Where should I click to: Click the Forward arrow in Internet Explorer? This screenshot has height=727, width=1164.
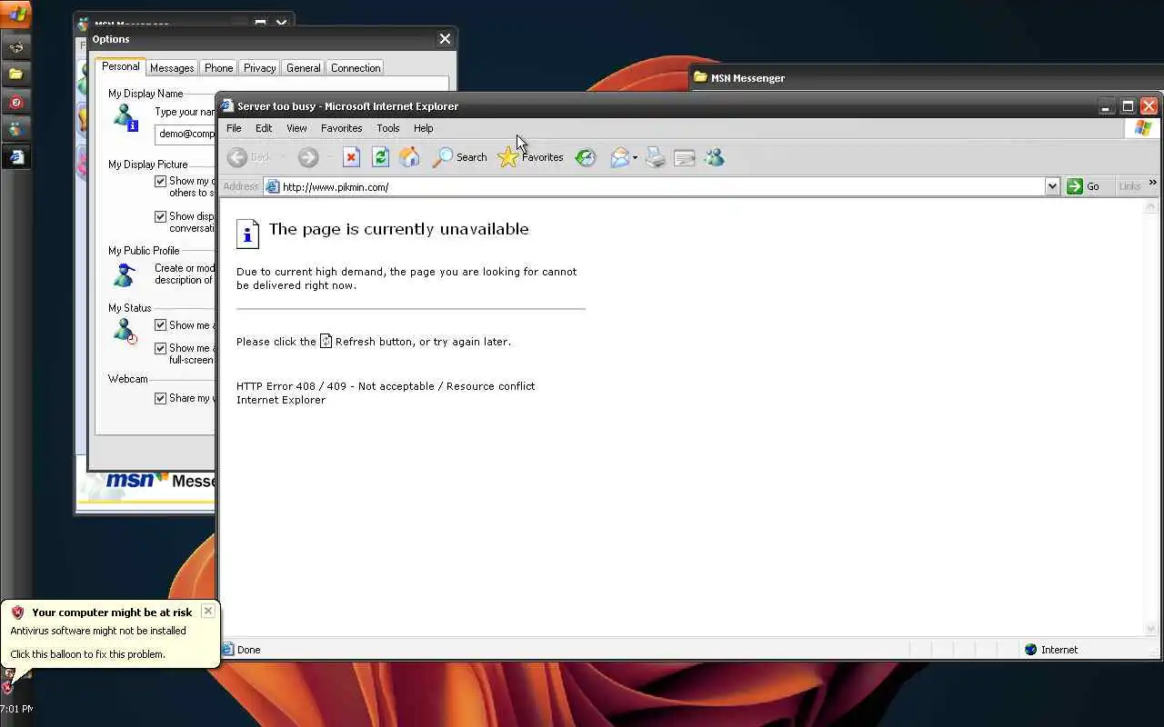click(308, 157)
